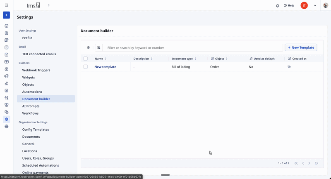Open Profile settings
This screenshot has height=179, width=331.
click(27, 38)
